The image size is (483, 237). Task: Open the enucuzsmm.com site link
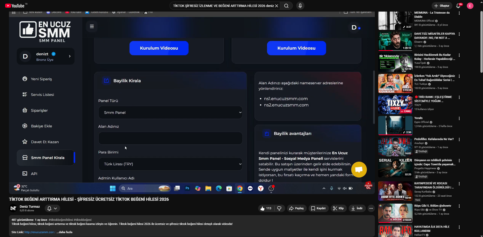coord(40,232)
